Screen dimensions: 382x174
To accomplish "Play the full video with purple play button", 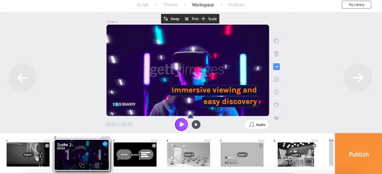I will tap(181, 124).
